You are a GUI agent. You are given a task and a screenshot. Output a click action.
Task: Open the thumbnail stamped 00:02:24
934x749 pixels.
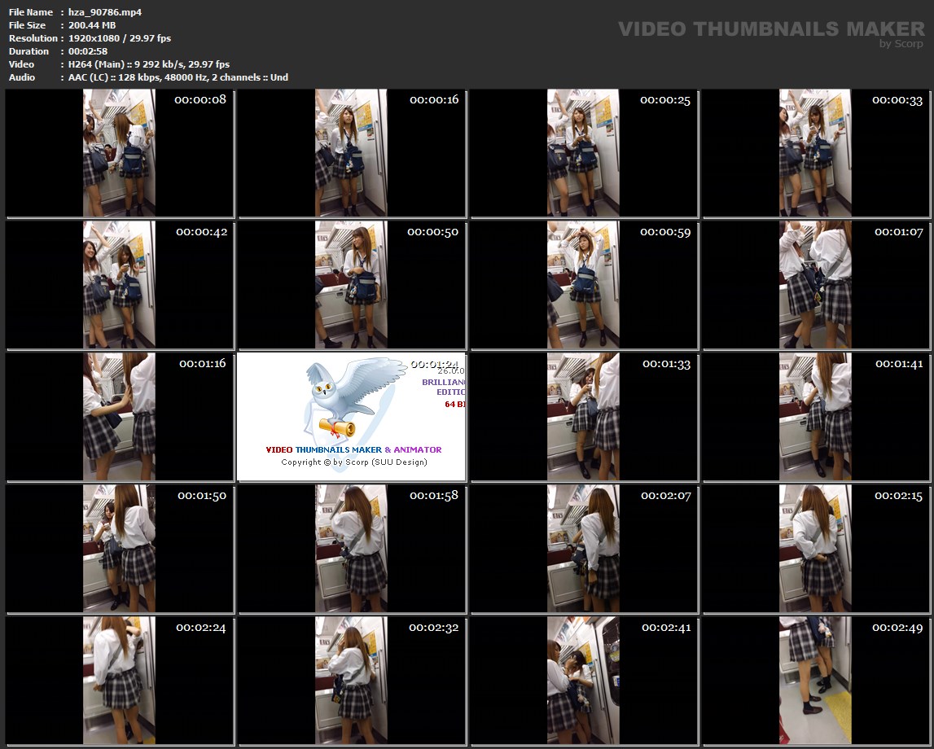tap(119, 681)
